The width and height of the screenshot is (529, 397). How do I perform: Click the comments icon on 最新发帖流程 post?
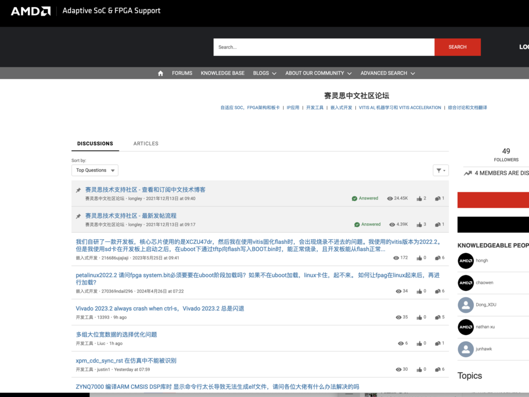click(438, 224)
